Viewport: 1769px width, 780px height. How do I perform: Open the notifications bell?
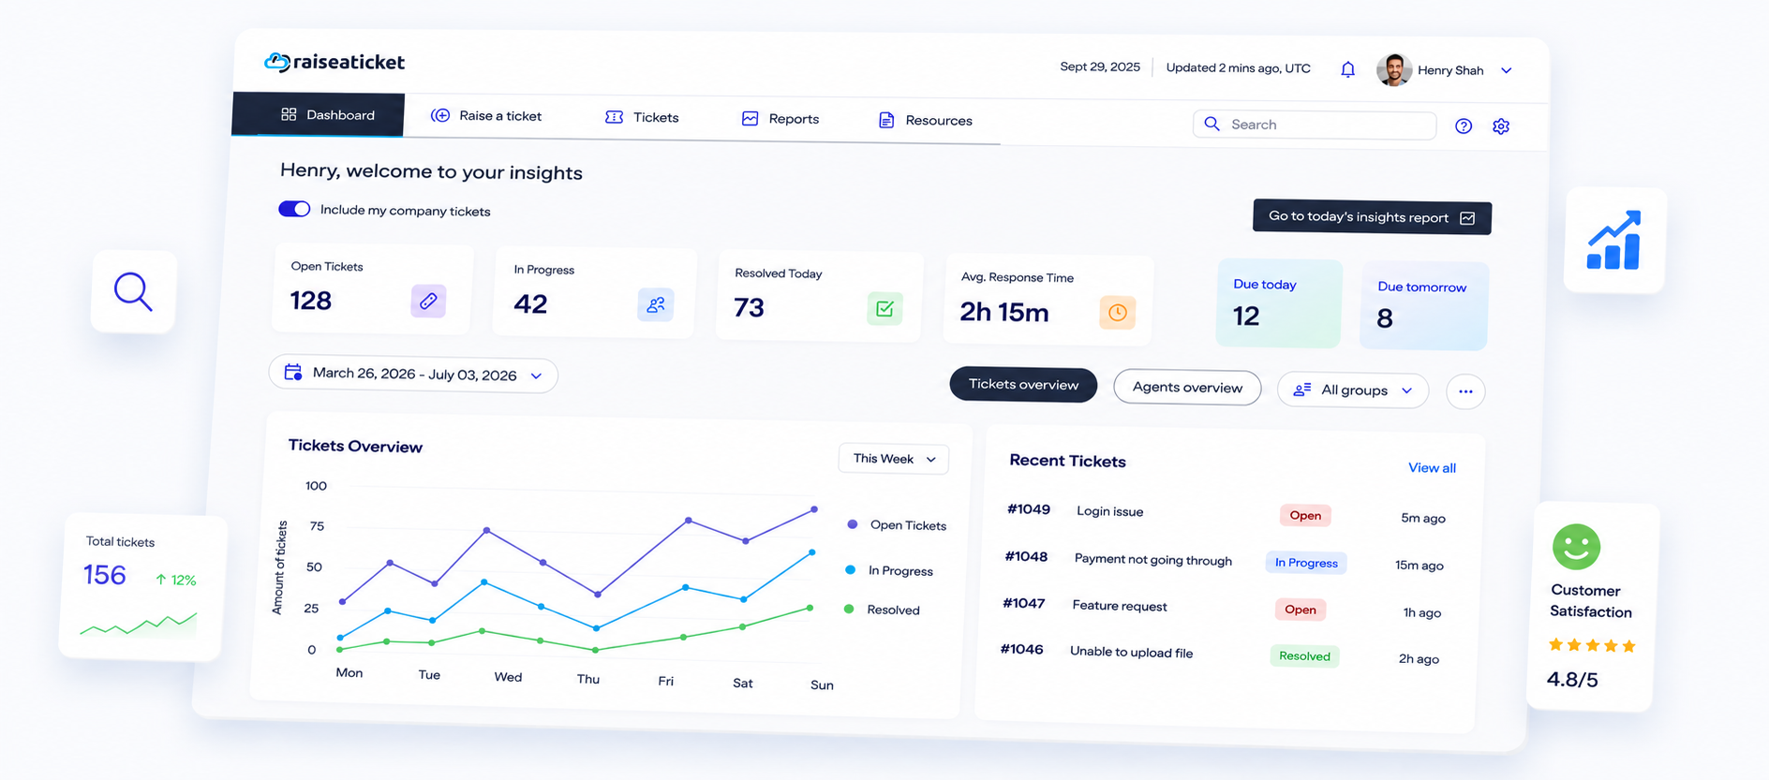click(1347, 69)
